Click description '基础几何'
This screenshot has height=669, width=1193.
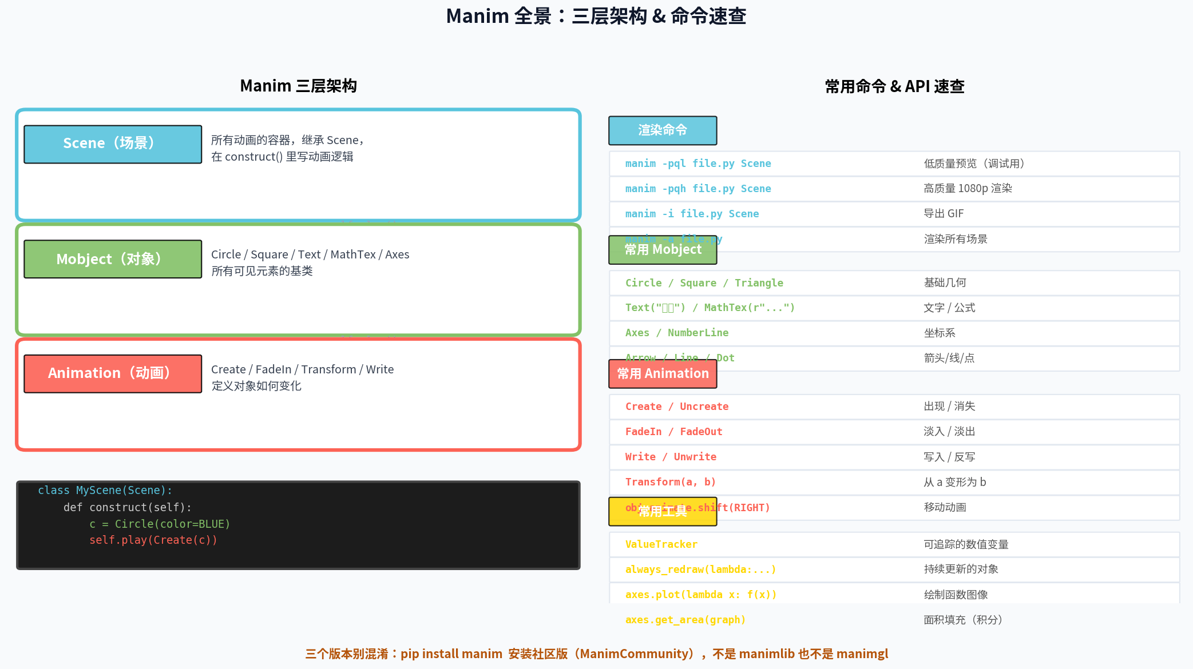(945, 282)
